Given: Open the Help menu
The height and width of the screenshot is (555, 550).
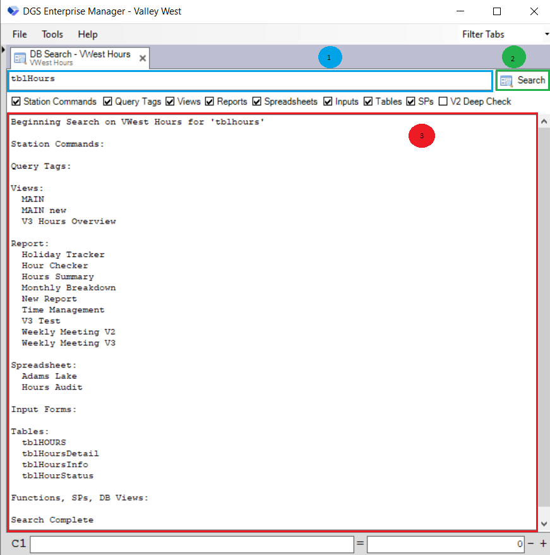Looking at the screenshot, I should click(88, 34).
